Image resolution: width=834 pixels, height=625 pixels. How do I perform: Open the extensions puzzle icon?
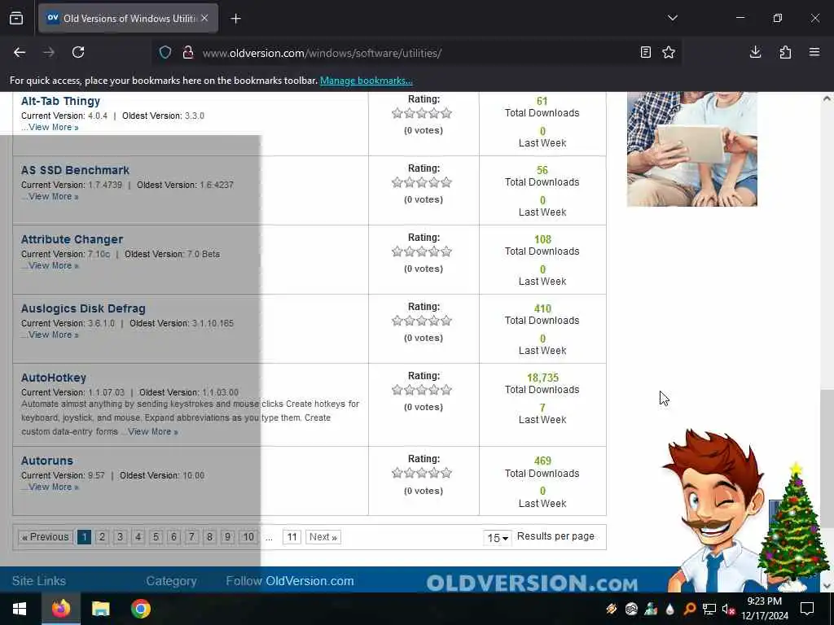point(785,52)
